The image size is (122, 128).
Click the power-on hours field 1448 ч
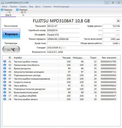point(111,43)
